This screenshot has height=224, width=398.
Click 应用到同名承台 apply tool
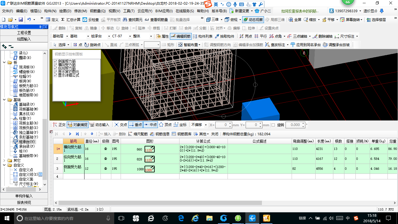pos(306,45)
